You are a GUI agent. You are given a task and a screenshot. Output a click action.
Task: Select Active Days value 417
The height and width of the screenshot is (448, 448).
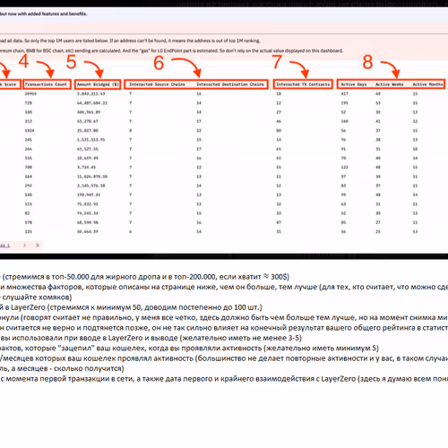click(345, 94)
